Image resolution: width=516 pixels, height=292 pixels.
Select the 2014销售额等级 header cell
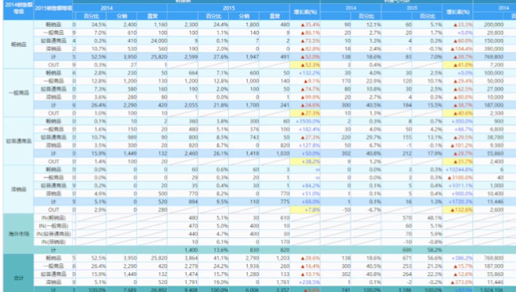pyautogui.click(x=18, y=9)
